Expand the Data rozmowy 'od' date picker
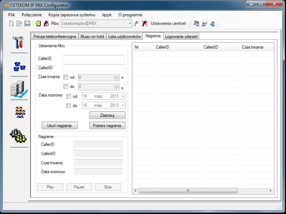Viewport: 286px width, 214px height. 123,96
